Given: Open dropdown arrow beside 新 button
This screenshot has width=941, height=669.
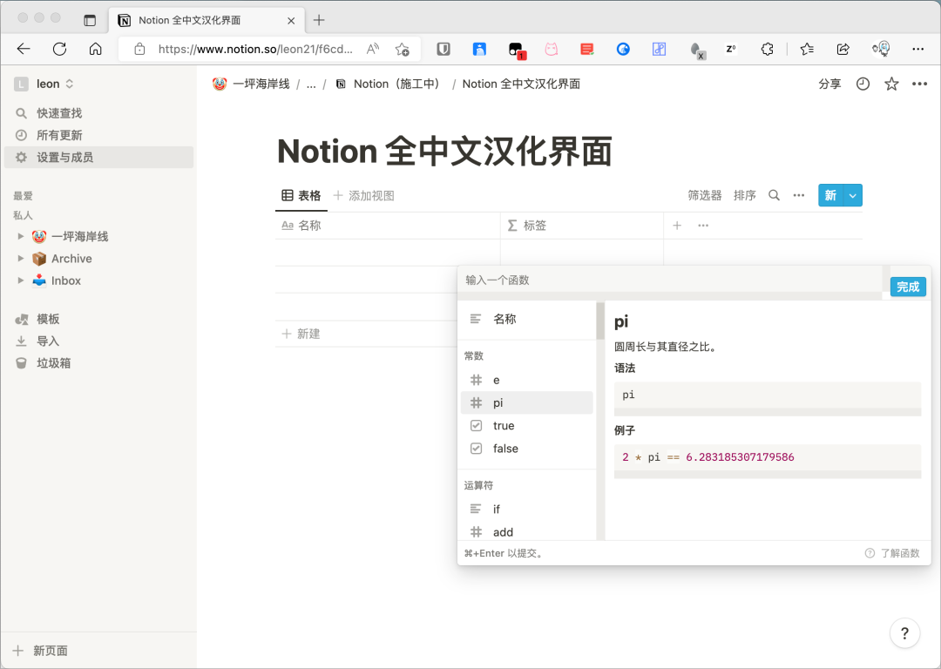Looking at the screenshot, I should 852,196.
